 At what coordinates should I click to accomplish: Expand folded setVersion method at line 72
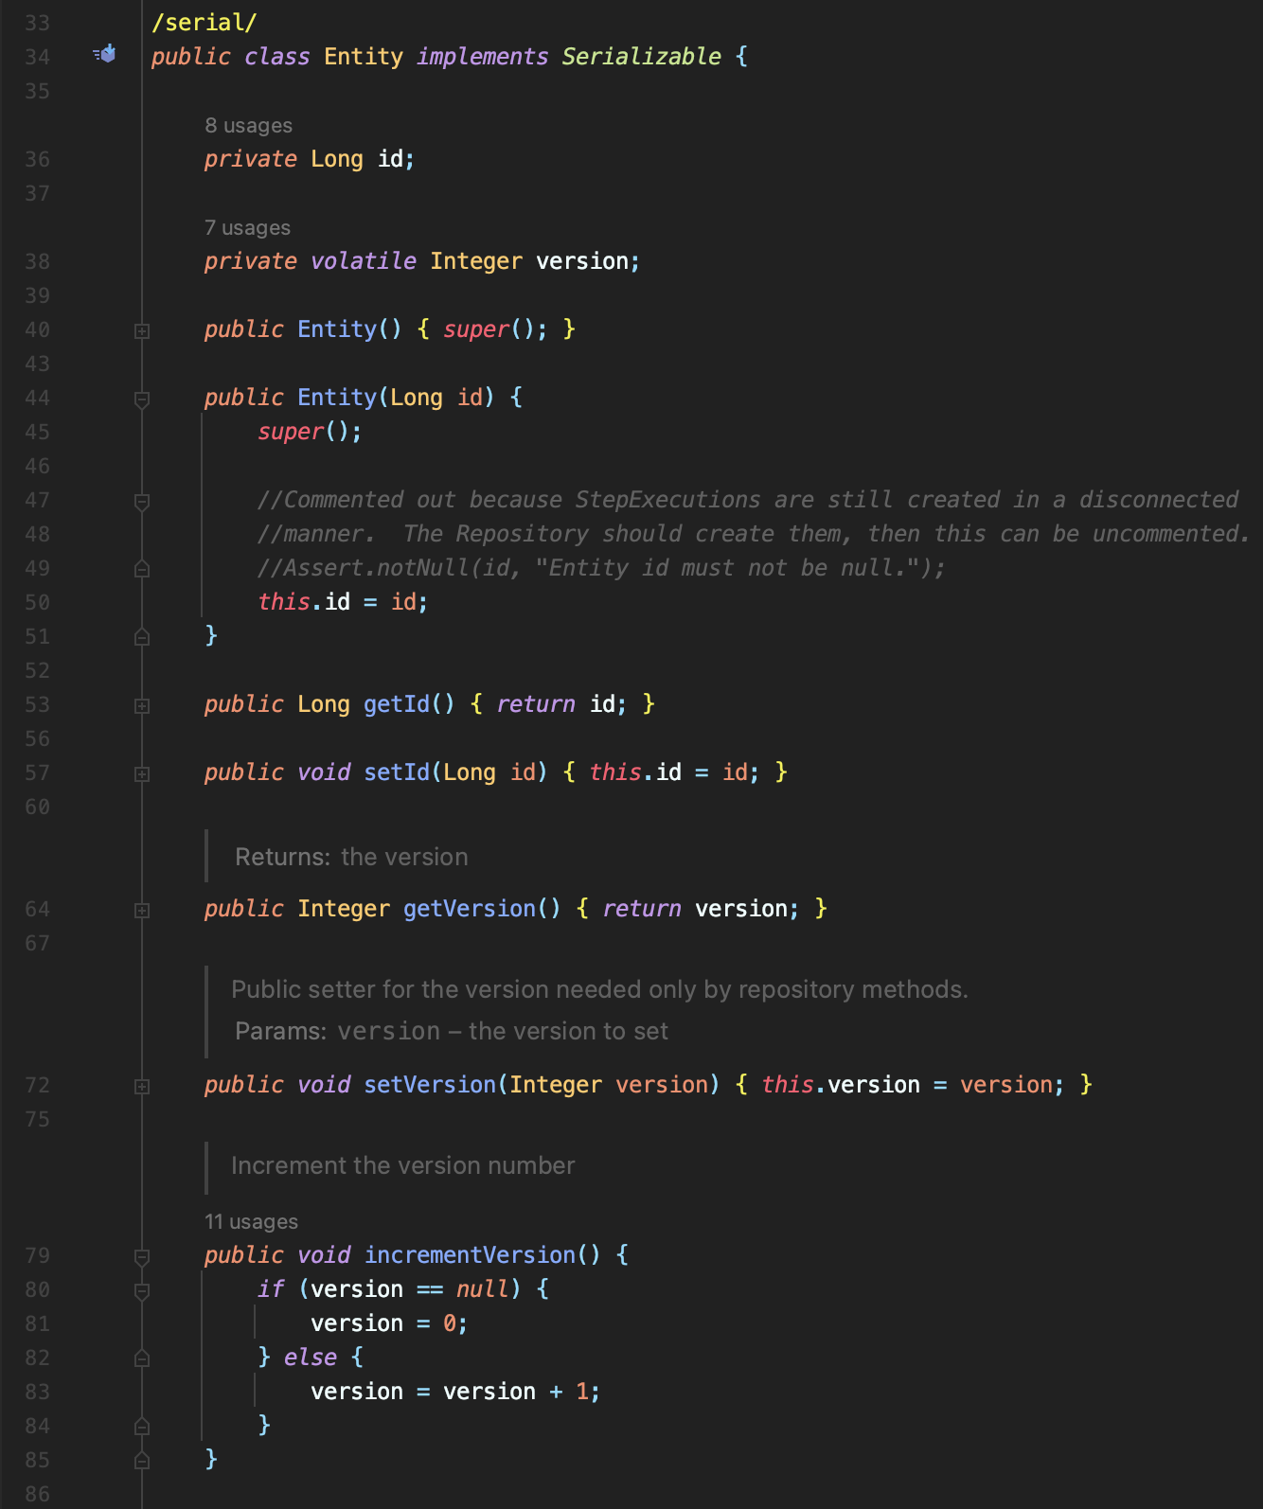(x=142, y=1086)
